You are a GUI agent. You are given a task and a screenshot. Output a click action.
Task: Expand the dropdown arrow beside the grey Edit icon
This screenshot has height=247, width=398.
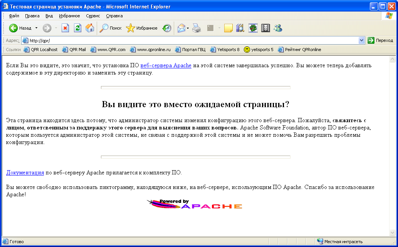[219, 28]
